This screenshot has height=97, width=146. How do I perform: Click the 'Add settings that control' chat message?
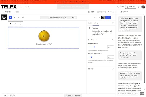130,76
